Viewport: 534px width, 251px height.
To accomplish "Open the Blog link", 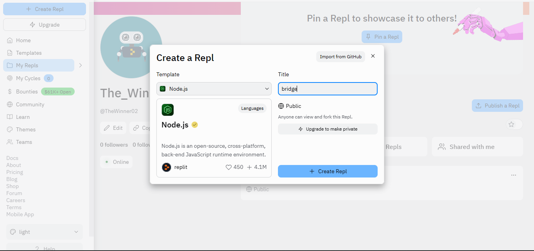I will pos(12,179).
